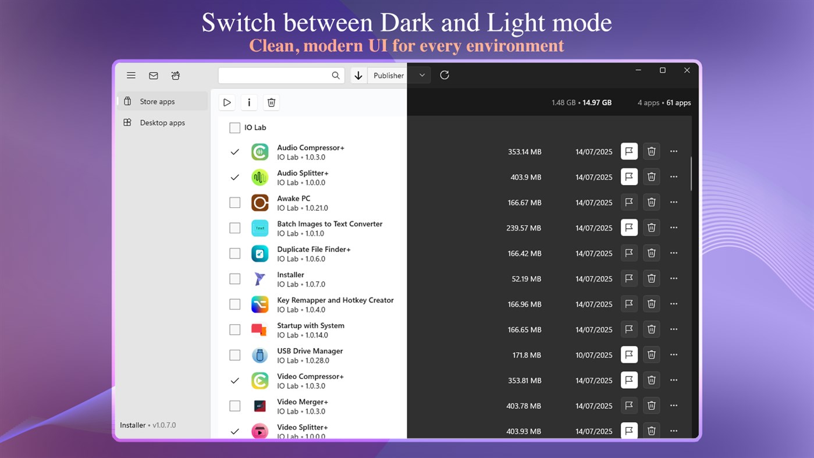
Task: Click the mail feedback icon
Action: tap(153, 75)
